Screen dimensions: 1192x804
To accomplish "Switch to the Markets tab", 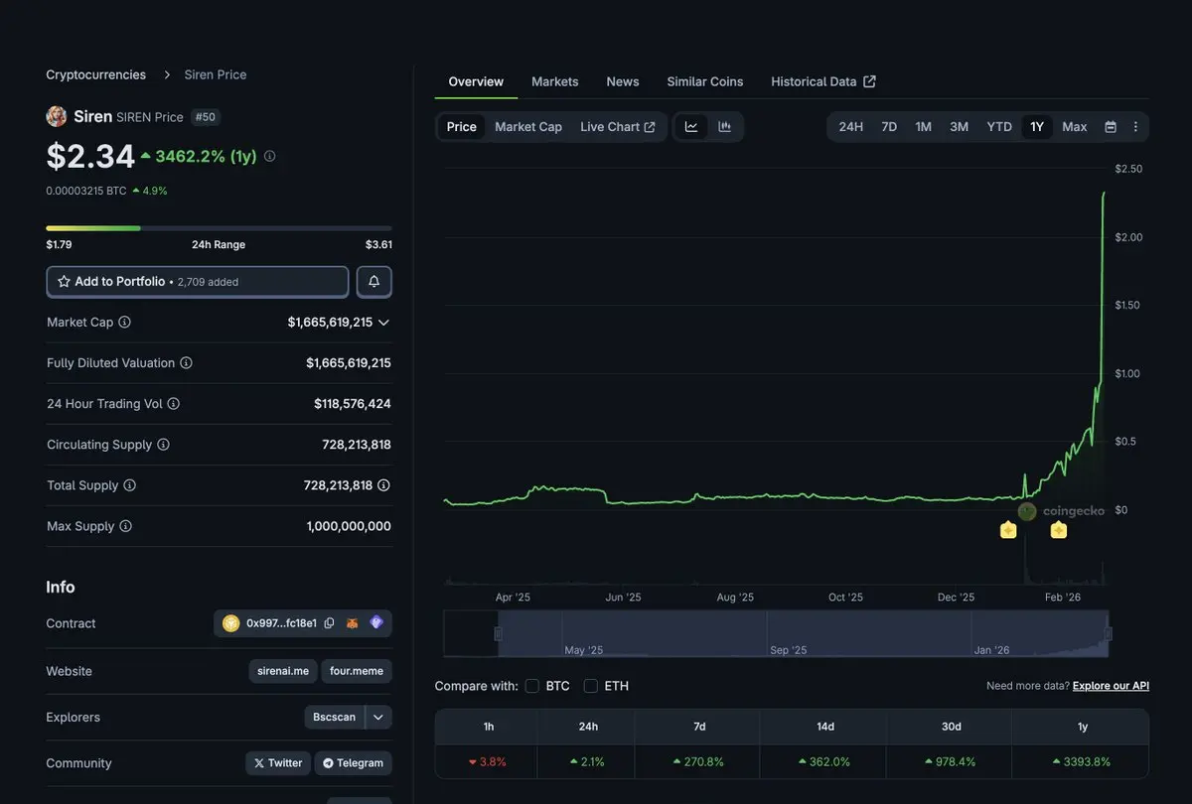I will [555, 81].
